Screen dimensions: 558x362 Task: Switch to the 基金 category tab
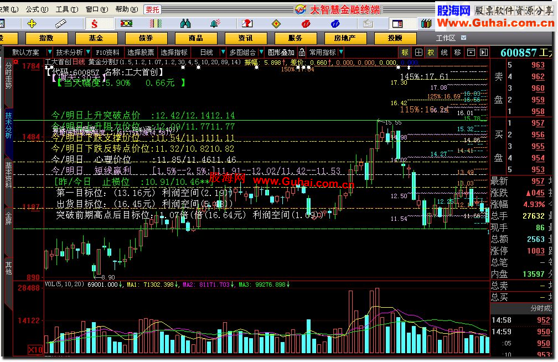pos(96,38)
